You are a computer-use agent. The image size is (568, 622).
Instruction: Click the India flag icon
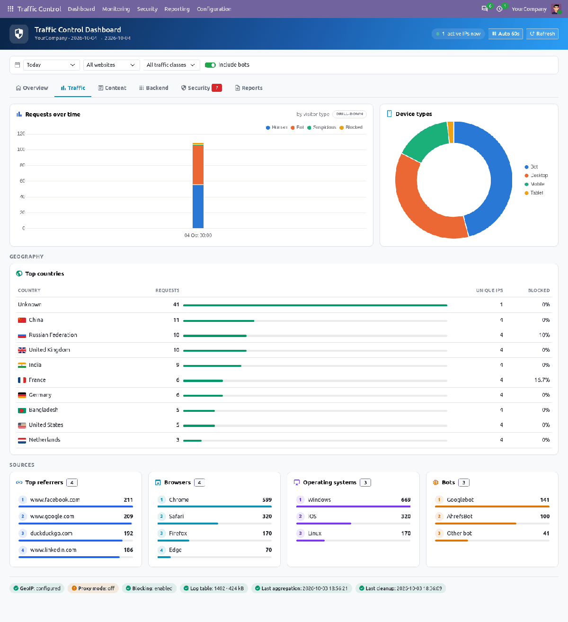(22, 365)
